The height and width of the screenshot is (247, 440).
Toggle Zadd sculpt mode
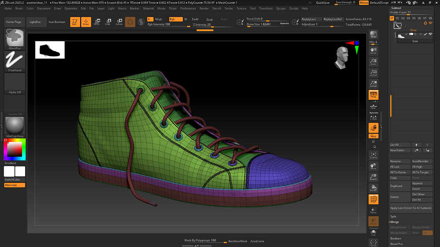click(195, 19)
